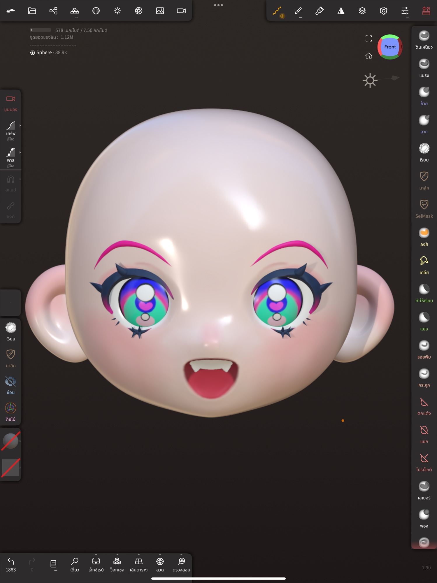The width and height of the screenshot is (437, 583).
Task: Tap the material sphere swatch
Action: (10, 441)
